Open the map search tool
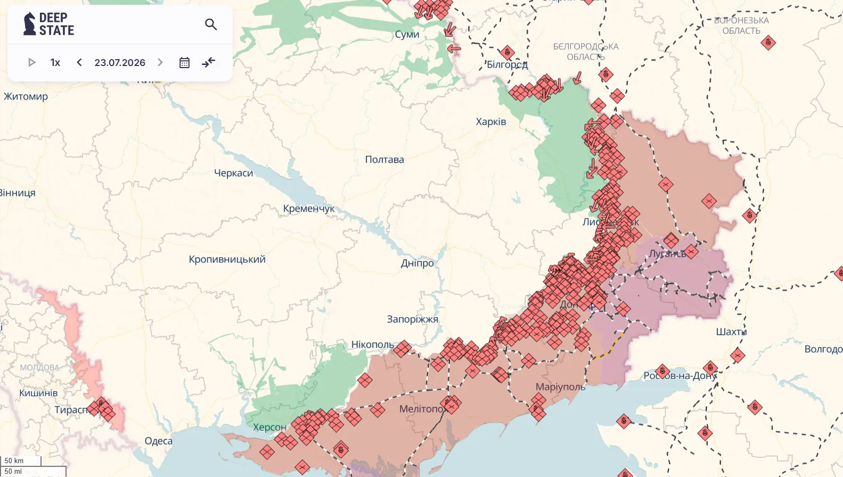The height and width of the screenshot is (477, 843). [x=211, y=24]
